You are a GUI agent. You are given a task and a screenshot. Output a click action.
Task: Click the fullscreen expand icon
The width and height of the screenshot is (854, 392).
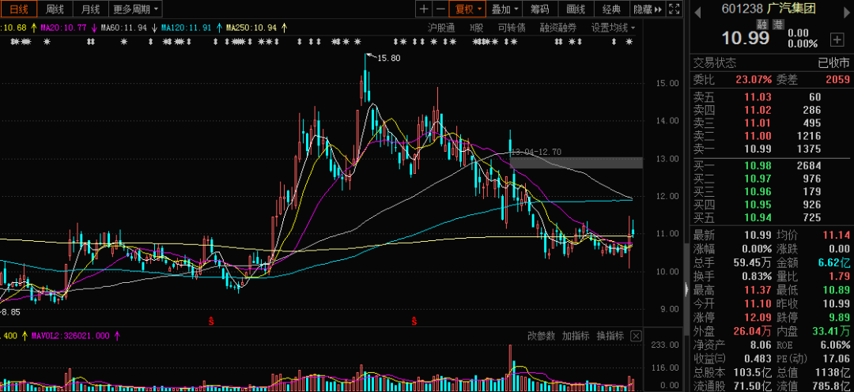(674, 9)
